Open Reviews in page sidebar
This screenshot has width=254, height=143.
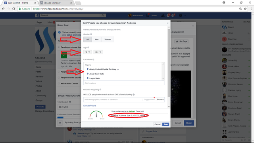[39, 76]
